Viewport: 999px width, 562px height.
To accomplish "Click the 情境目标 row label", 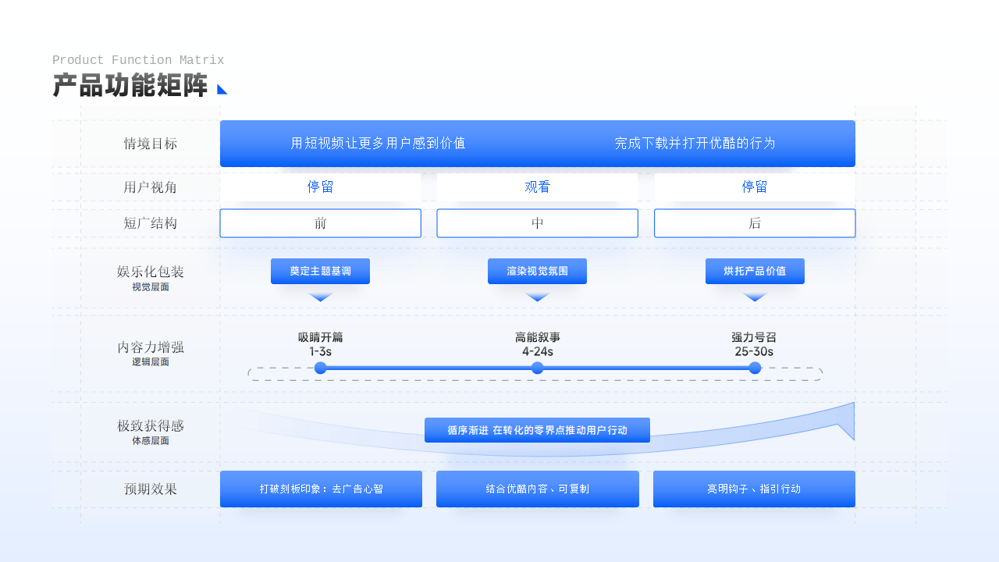I will pos(151,144).
